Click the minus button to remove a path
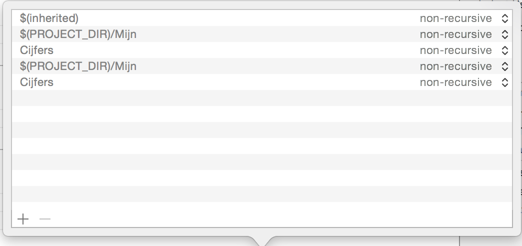Viewport: 522px width, 246px height. [45, 219]
